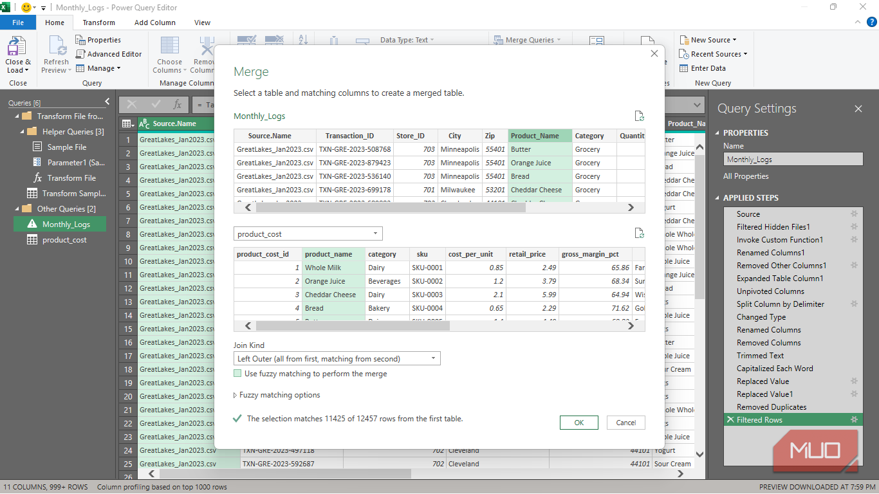Switch to the View tab

tap(202, 23)
